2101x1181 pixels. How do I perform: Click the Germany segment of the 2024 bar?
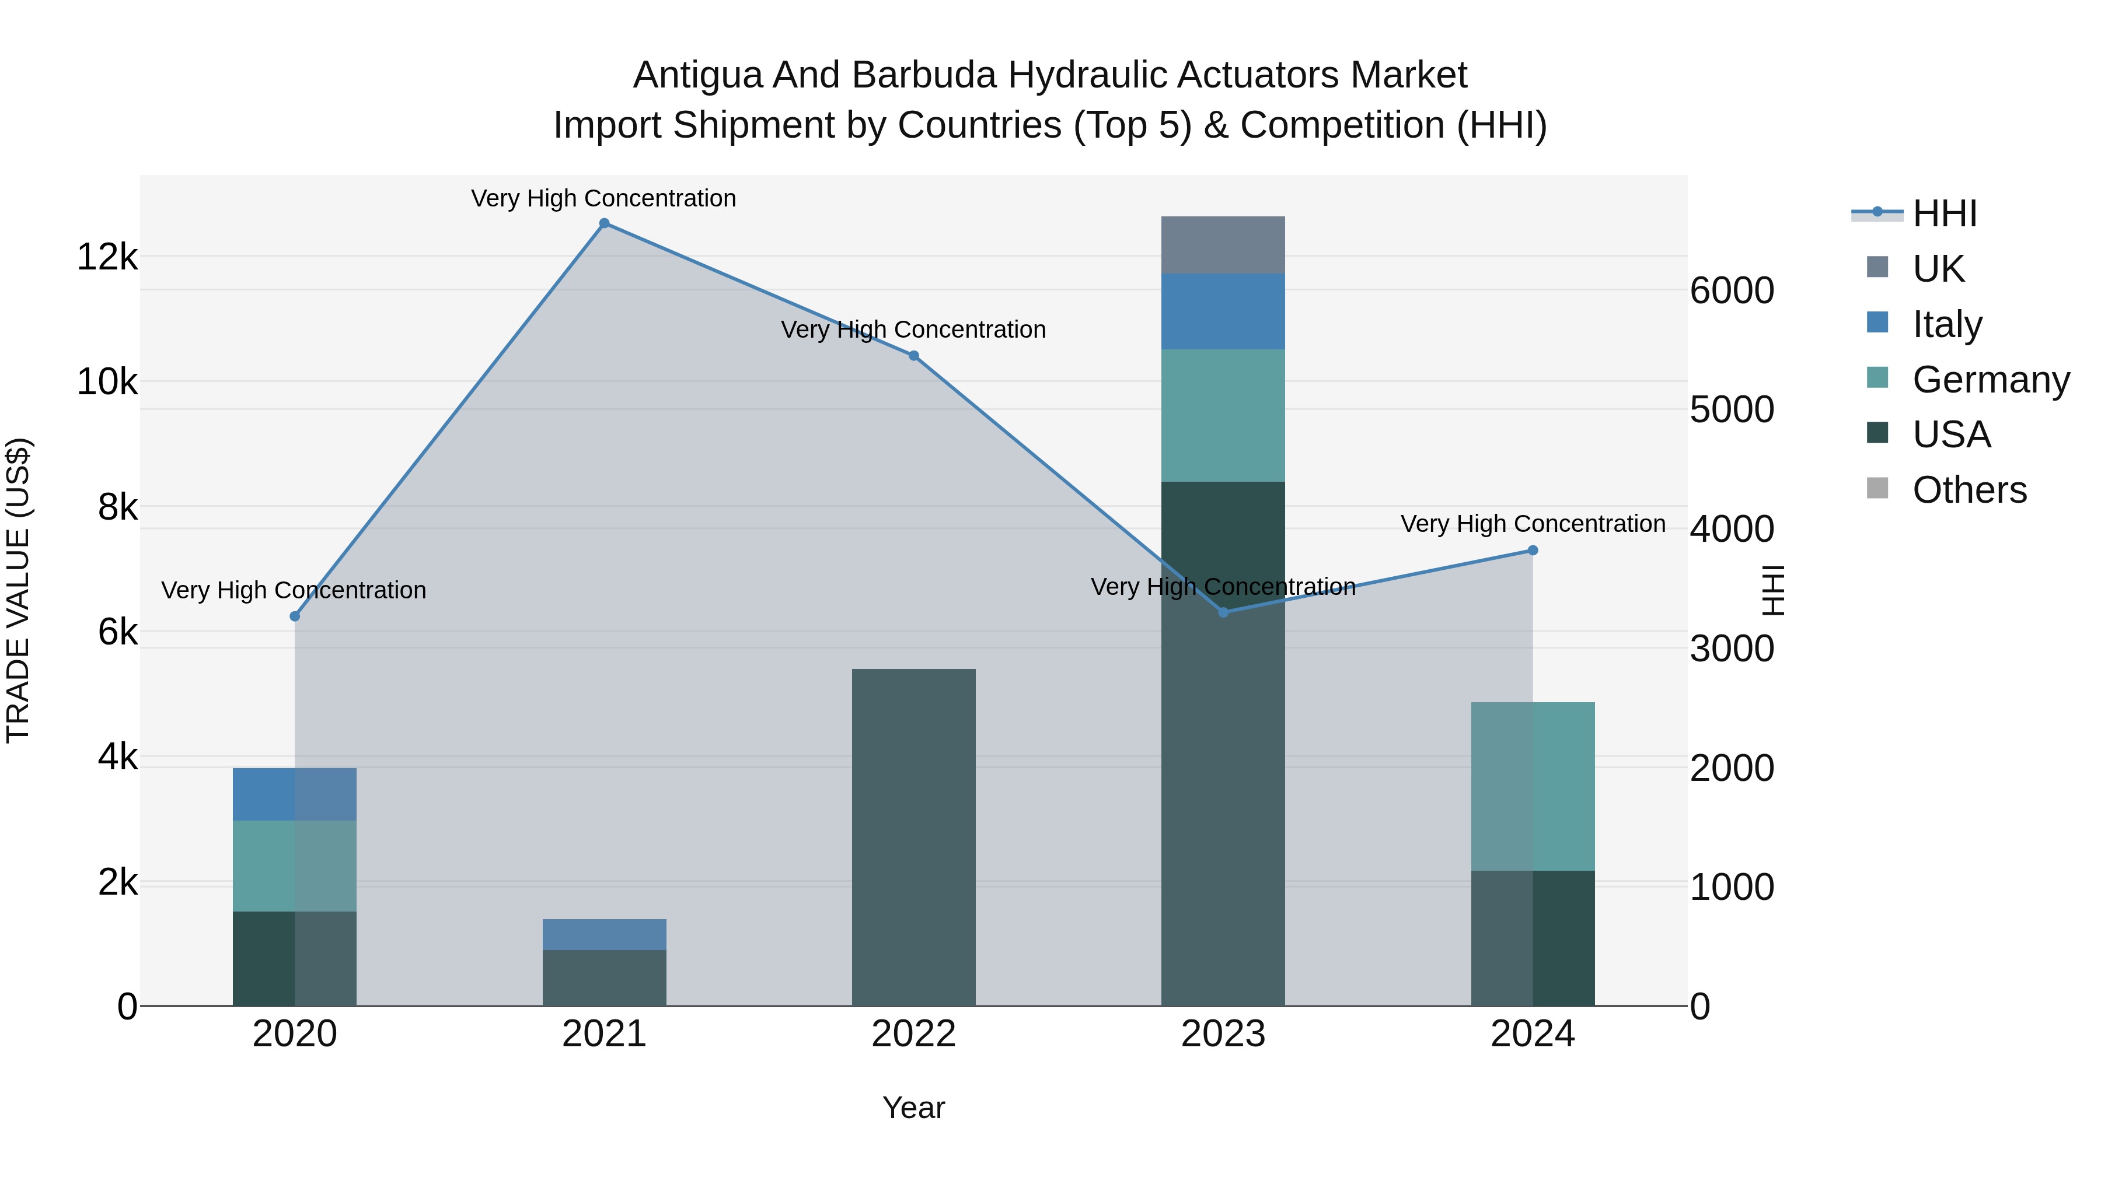click(x=1533, y=787)
